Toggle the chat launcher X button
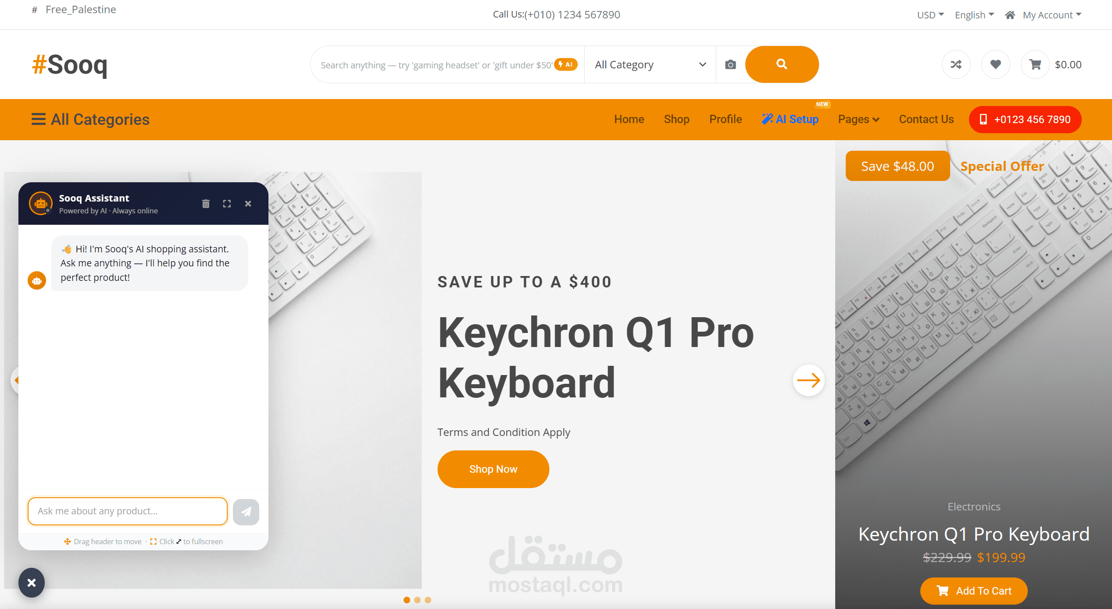 click(x=32, y=583)
